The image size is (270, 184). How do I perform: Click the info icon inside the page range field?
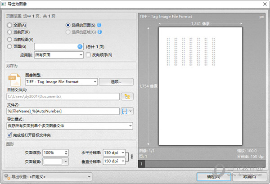point(80,46)
